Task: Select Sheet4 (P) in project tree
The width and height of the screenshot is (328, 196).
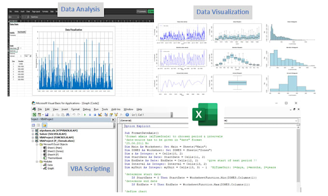Action: 53,154
